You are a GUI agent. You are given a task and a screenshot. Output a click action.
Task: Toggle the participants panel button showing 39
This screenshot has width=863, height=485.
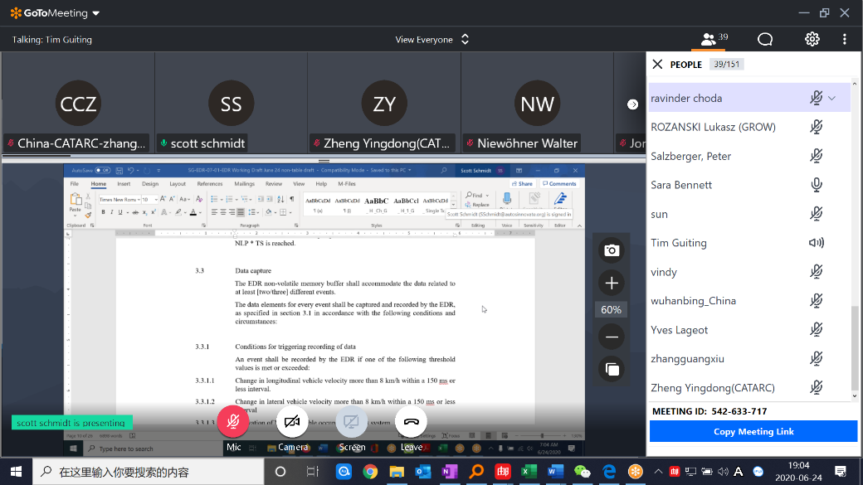tap(714, 39)
